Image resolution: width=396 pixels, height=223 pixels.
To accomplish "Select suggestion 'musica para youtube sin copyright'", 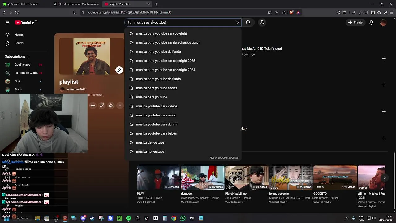I will point(183,33).
